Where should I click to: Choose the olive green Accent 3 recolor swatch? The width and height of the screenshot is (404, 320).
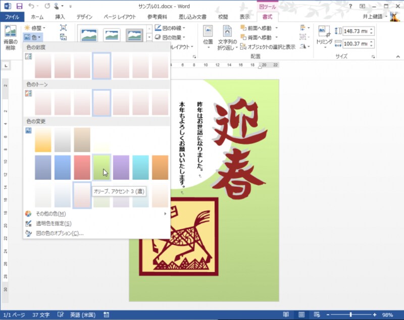tap(102, 168)
